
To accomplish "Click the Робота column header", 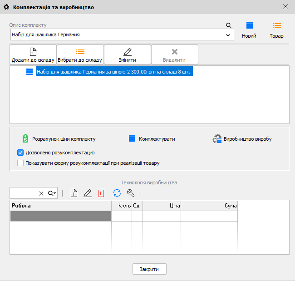I will pos(60,206).
